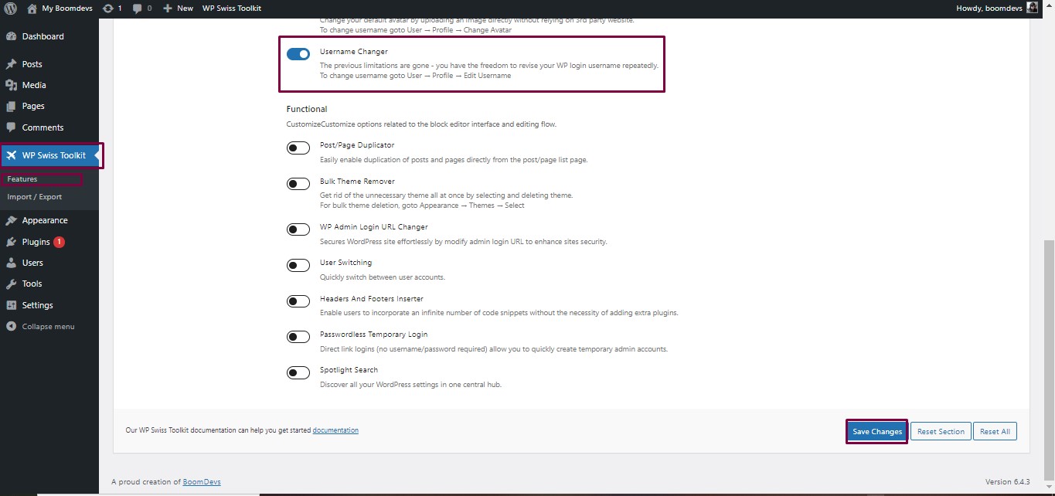Click the Collapse menu text

click(48, 327)
